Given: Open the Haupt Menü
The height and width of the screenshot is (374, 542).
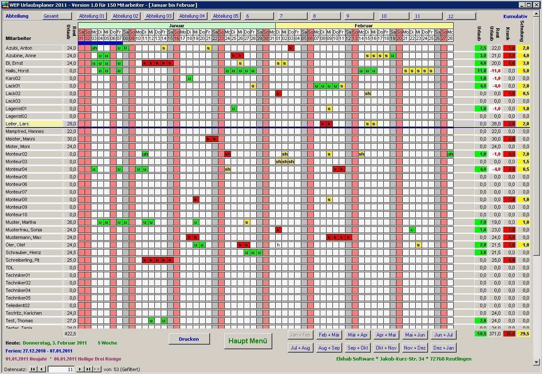Looking at the screenshot, I should [x=248, y=341].
